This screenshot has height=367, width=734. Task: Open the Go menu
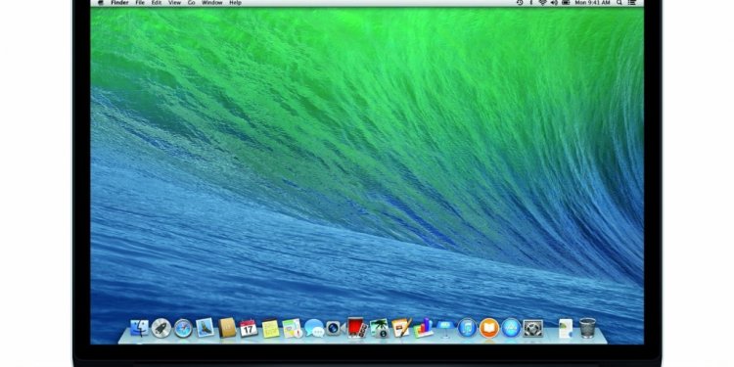point(191,3)
